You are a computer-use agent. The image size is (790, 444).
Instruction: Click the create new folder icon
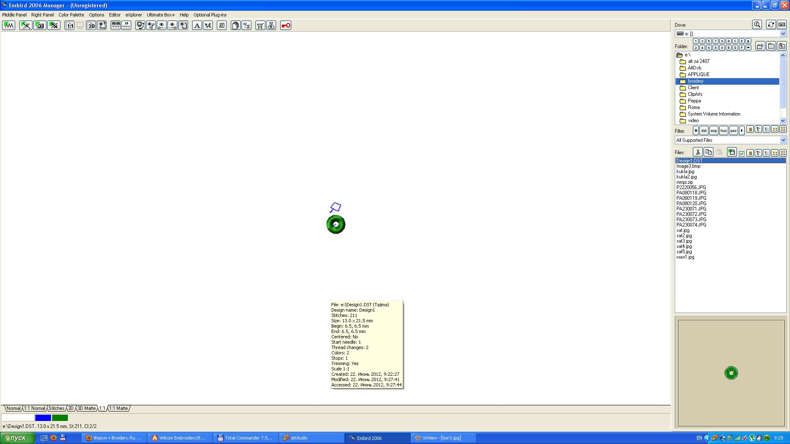coord(760,46)
